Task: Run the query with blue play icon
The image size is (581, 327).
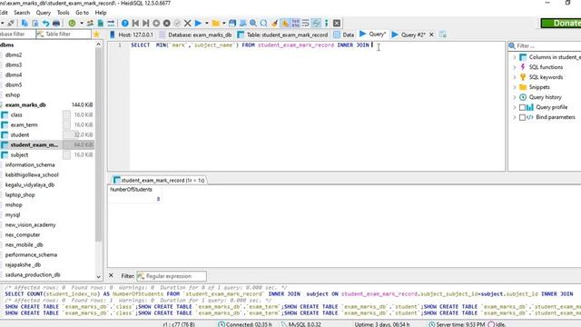Action: [x=198, y=23]
